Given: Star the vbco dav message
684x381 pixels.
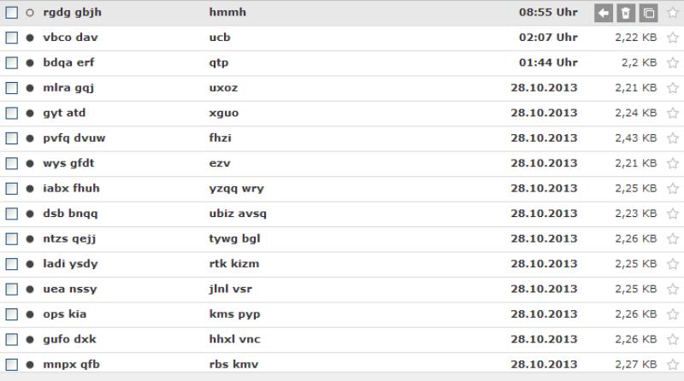Looking at the screenshot, I should [x=673, y=38].
